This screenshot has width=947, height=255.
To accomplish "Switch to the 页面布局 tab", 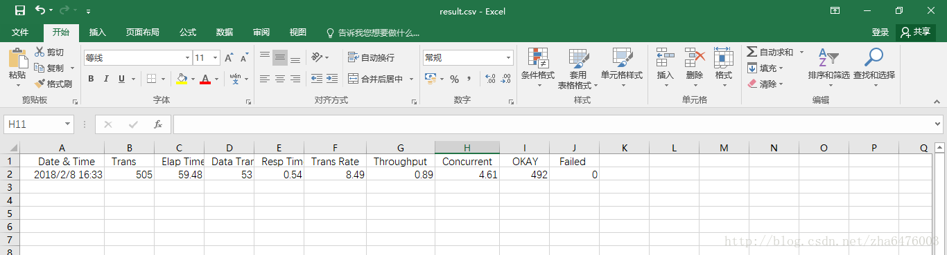I will [142, 32].
